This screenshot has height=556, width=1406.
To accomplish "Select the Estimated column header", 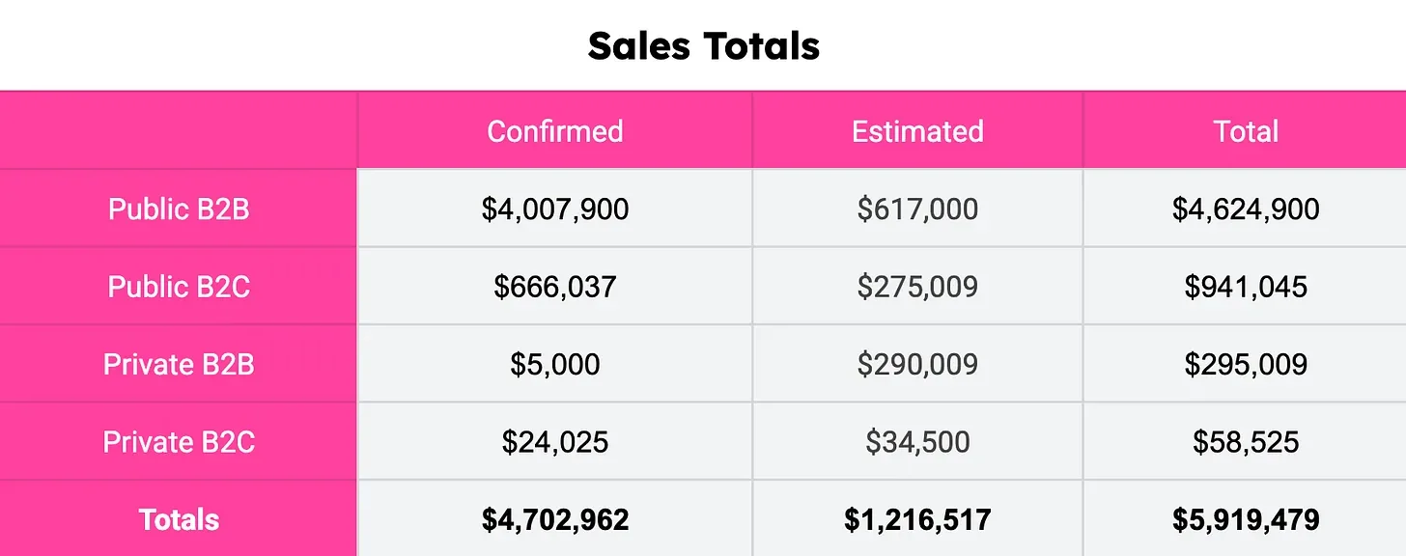I will (917, 131).
